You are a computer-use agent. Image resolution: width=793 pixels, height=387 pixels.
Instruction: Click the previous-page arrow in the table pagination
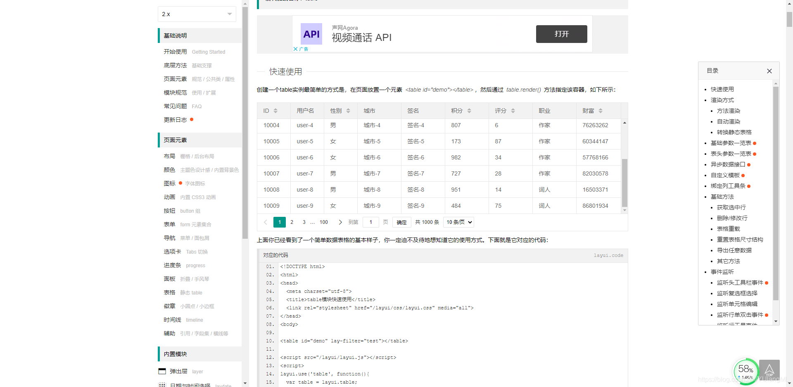pos(265,222)
